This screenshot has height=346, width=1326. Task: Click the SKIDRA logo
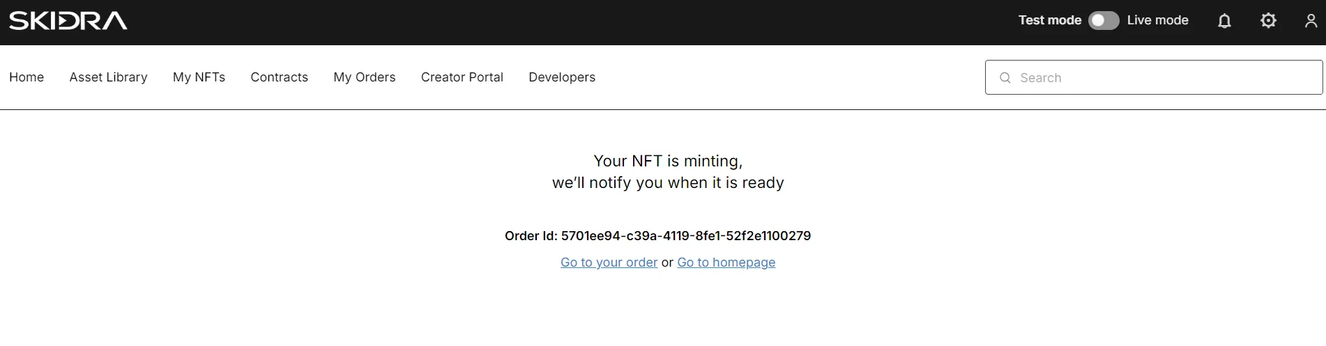[68, 21]
